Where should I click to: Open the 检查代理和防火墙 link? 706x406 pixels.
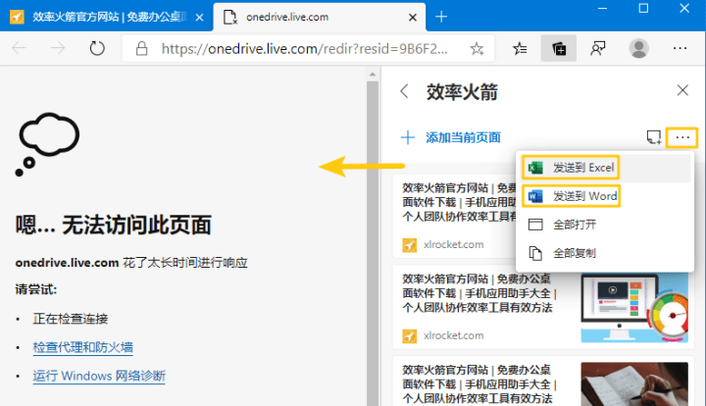82,347
